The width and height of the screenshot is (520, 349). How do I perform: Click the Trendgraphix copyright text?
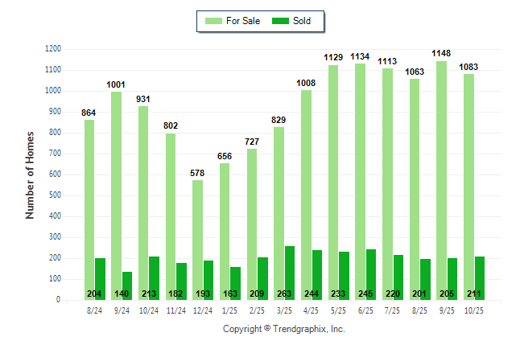[x=283, y=330]
